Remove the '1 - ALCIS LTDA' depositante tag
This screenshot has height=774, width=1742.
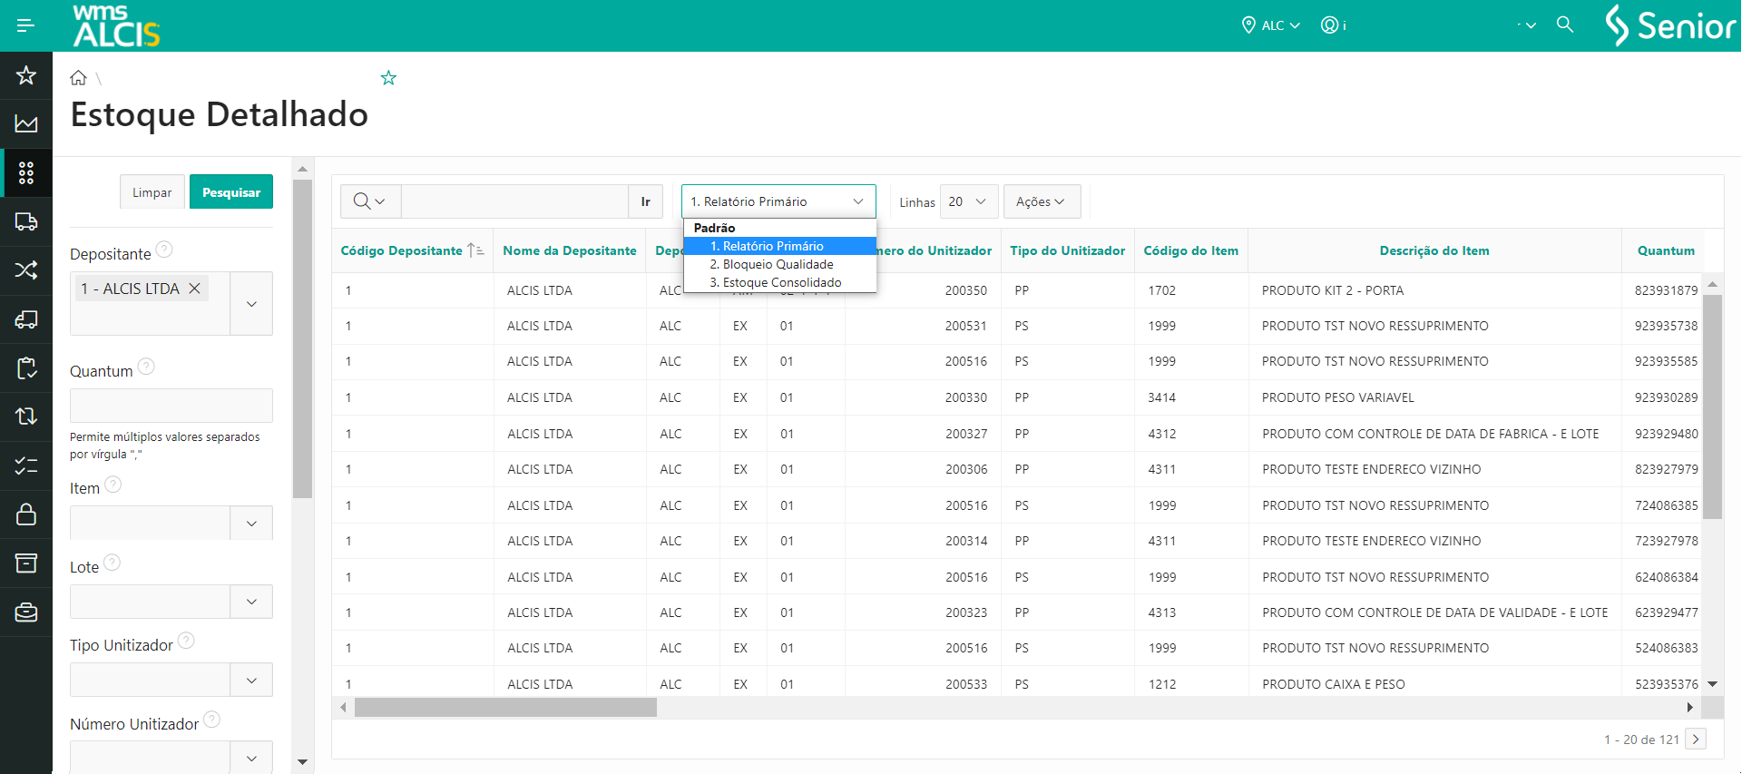pos(194,289)
